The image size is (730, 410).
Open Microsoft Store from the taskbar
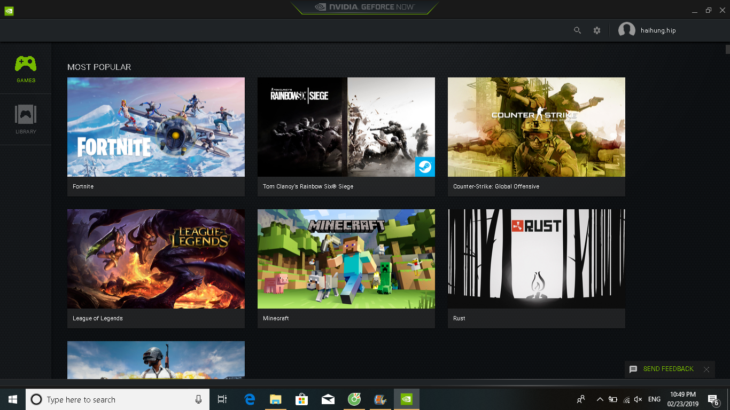tap(302, 399)
